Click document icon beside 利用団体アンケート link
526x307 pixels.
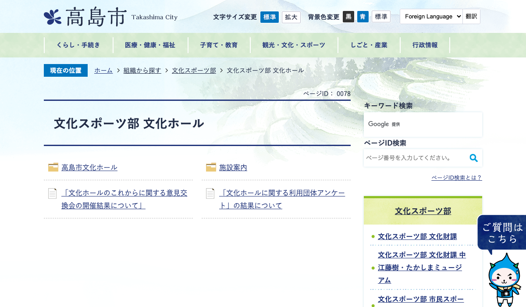tap(210, 193)
